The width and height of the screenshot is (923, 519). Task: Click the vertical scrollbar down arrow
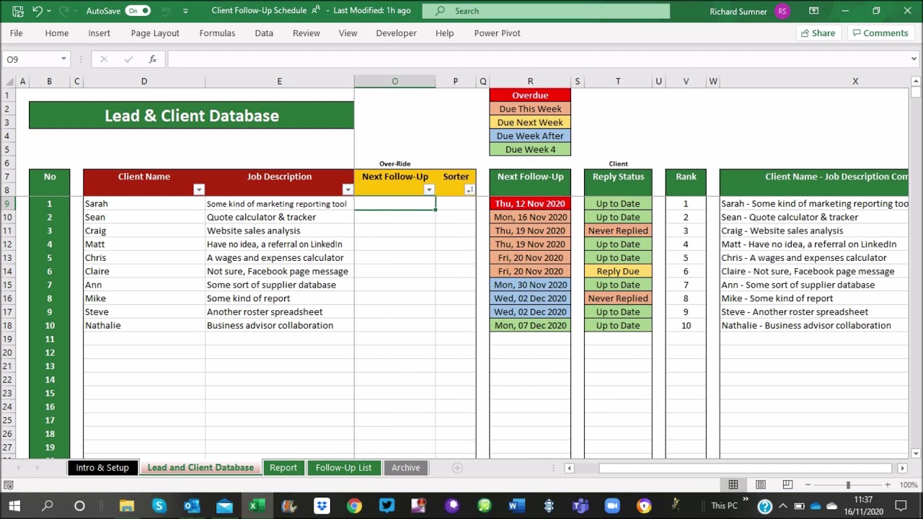[916, 453]
